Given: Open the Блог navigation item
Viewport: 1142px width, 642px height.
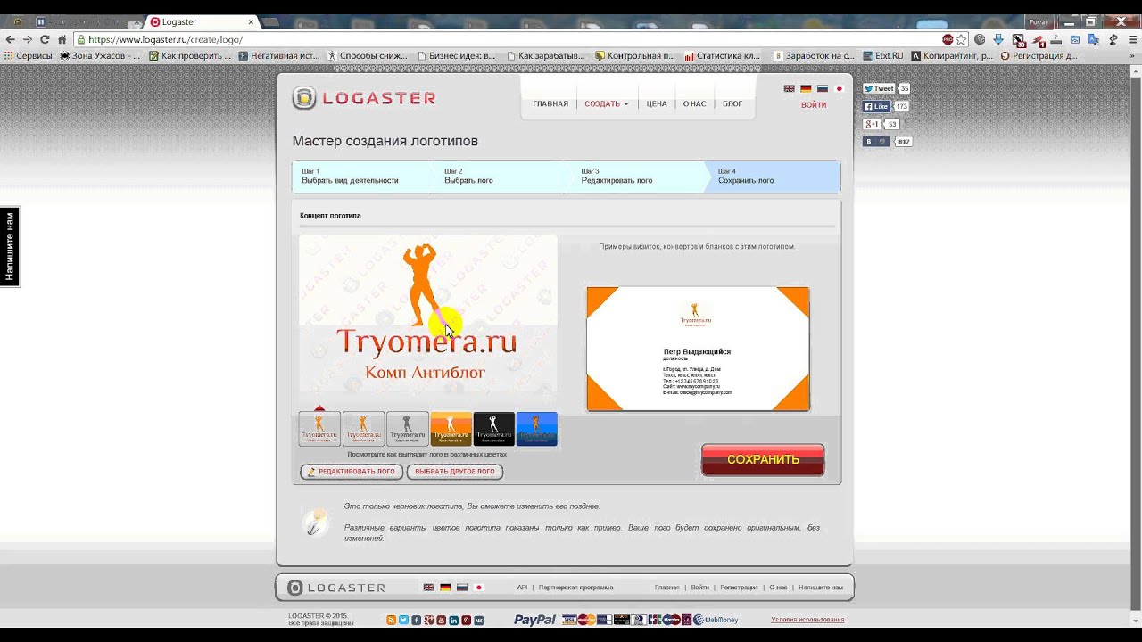Looking at the screenshot, I should tap(732, 104).
